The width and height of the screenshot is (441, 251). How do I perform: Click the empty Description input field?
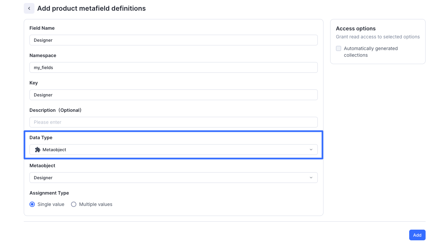click(x=173, y=122)
